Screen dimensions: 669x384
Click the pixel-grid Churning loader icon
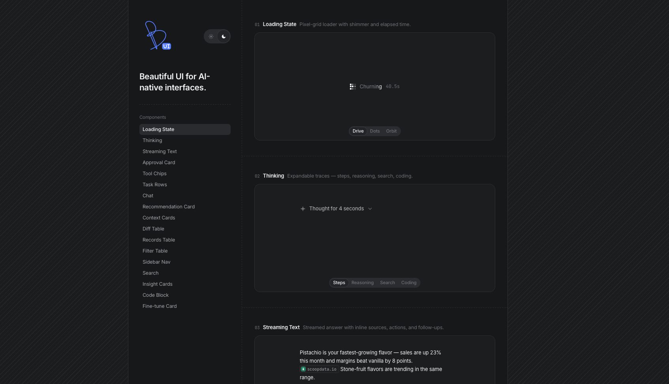coord(353,86)
